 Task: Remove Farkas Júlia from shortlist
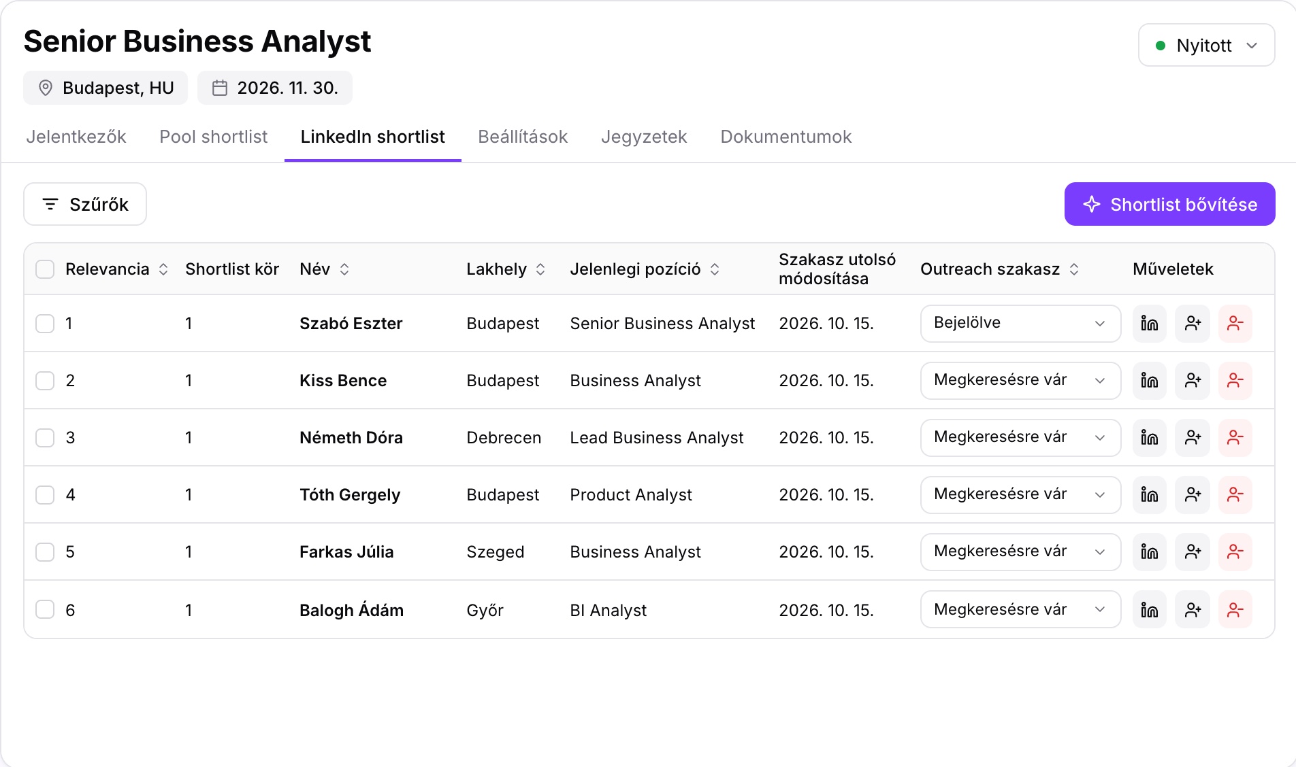point(1235,551)
